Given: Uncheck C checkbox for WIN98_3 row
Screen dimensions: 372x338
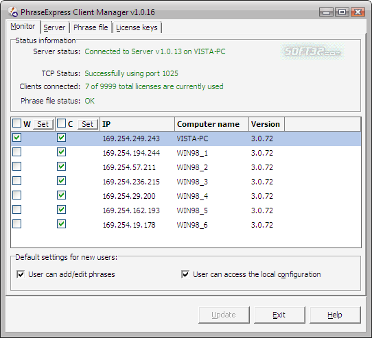Looking at the screenshot, I should [62, 181].
